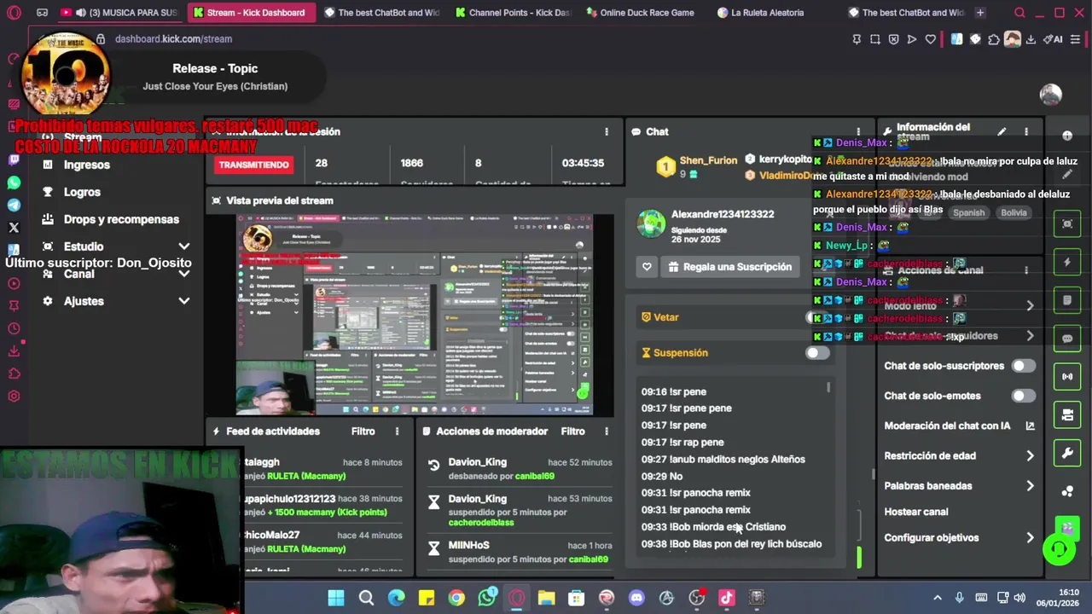The image size is (1092, 614).
Task: Click Alexandre1234123322 profile avatar
Action: pyautogui.click(x=652, y=223)
